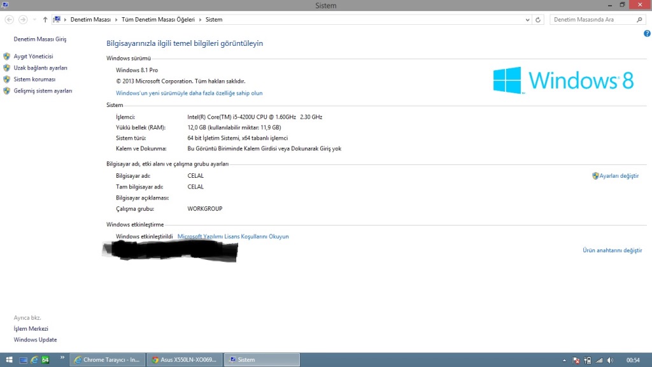This screenshot has width=652, height=367.
Task: Open Aygıt Yöneticisi
Action: tap(33, 56)
